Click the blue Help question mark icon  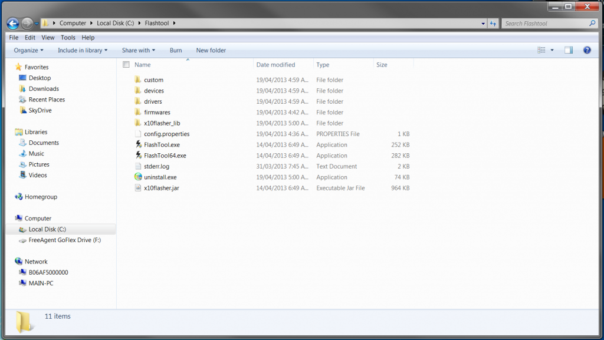point(587,50)
